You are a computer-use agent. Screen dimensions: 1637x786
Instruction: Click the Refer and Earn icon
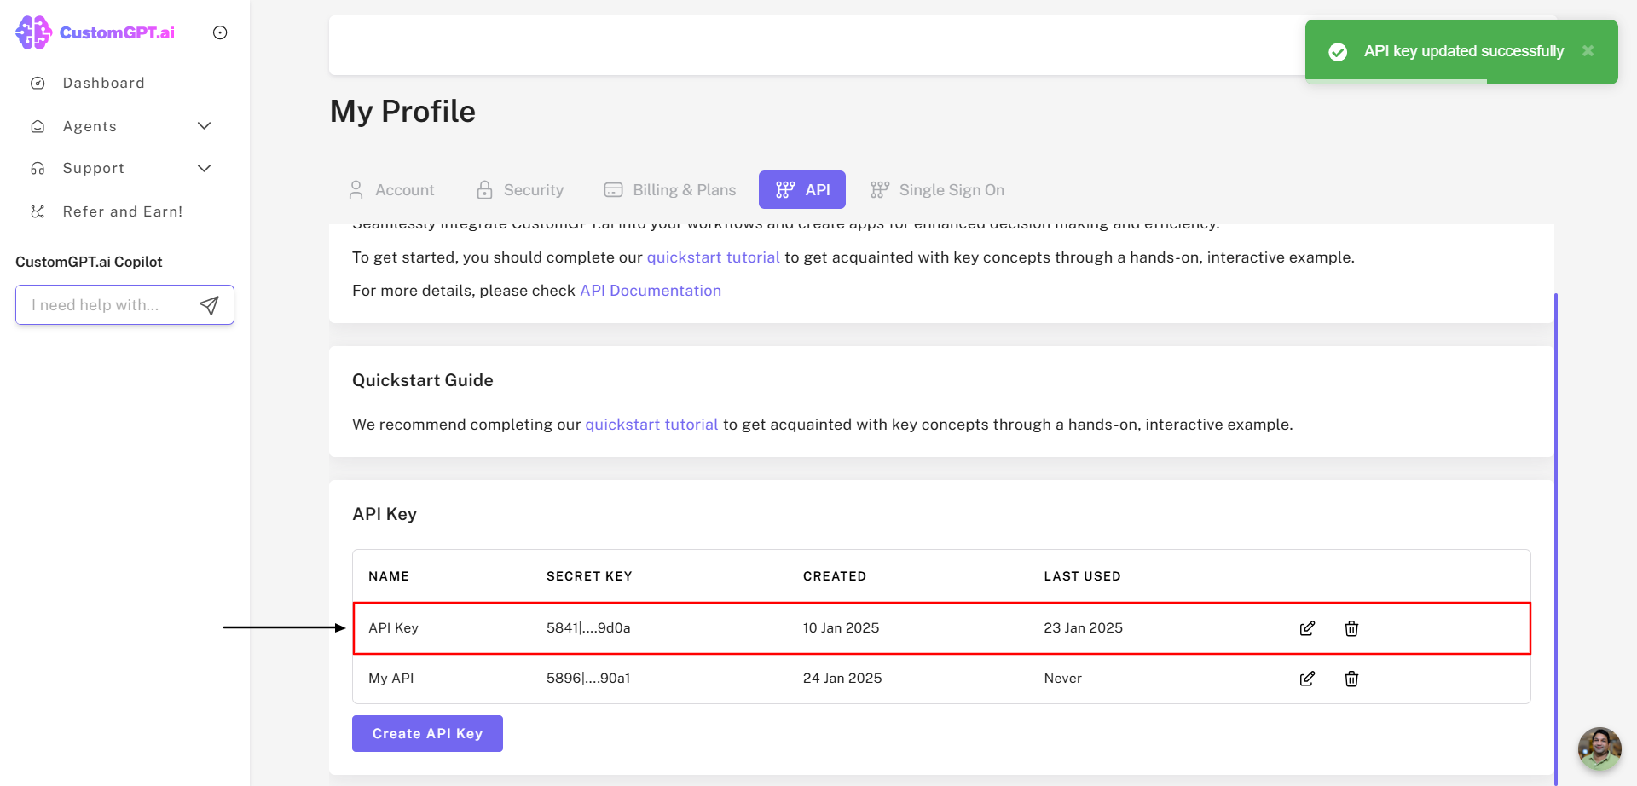pyautogui.click(x=38, y=211)
